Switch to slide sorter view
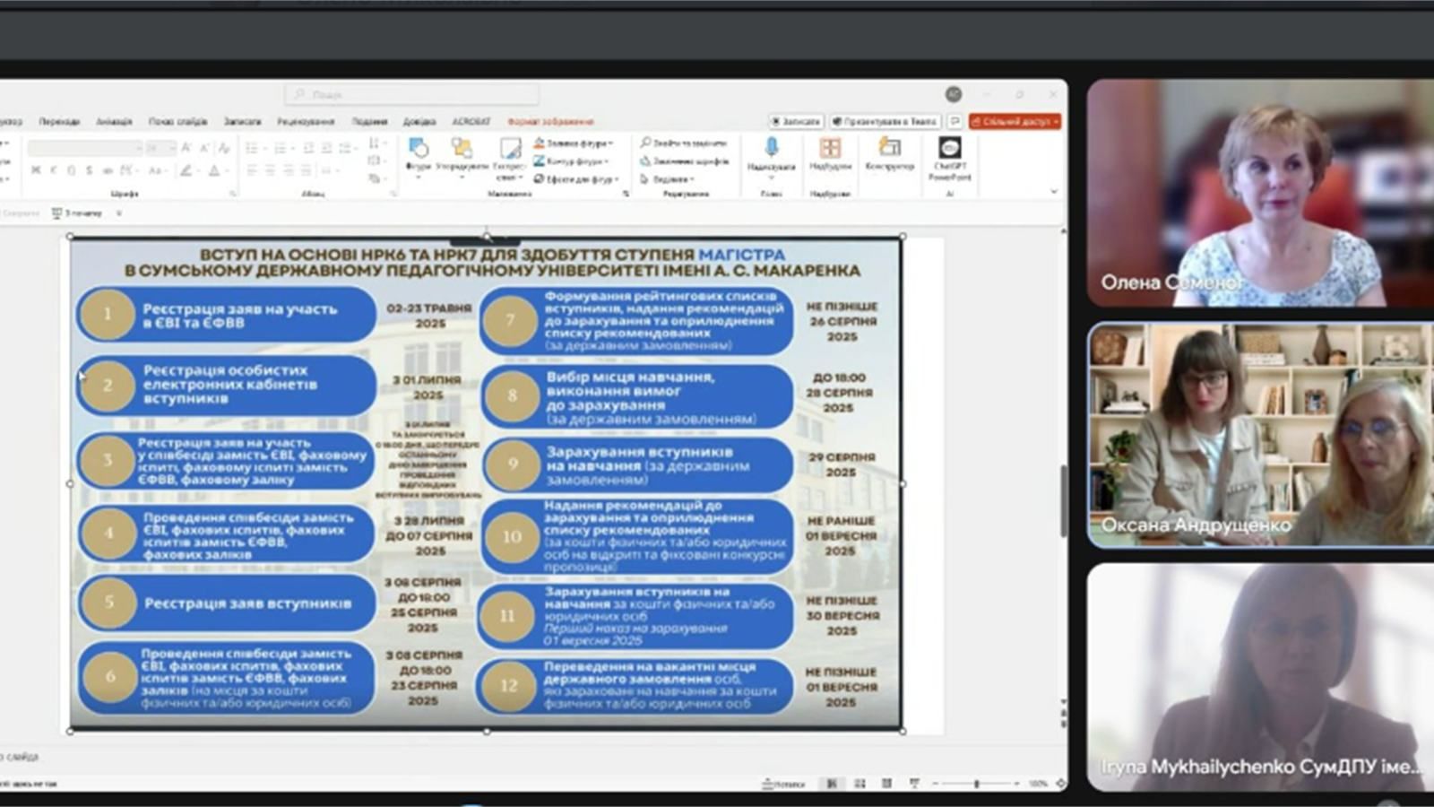Image resolution: width=1434 pixels, height=807 pixels. [x=860, y=784]
